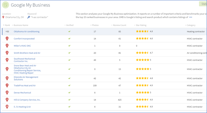Click the Category column header
207x113 pixels.
[190, 25]
